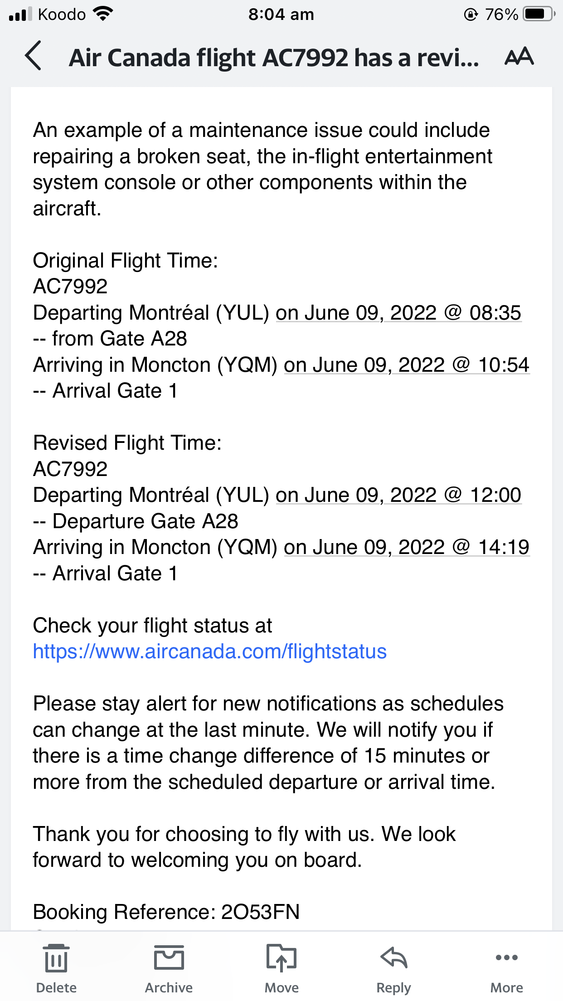Tap the More ellipsis icon

(506, 957)
